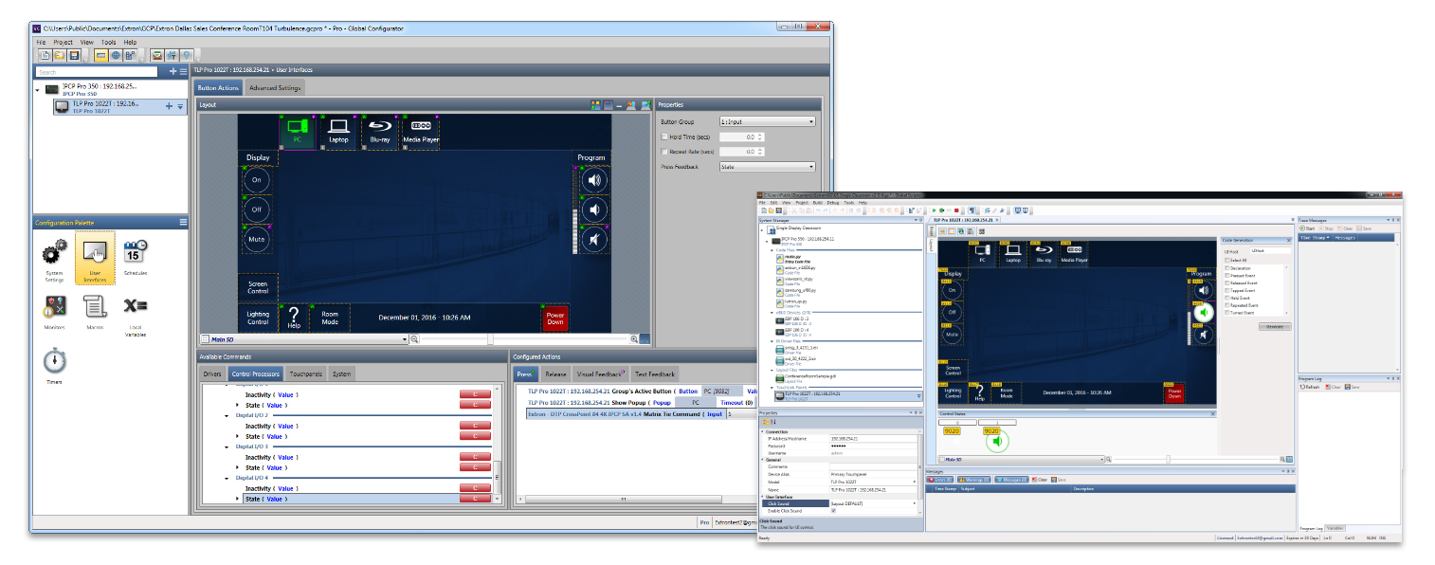Check Released Event checkbox
Image resolution: width=1435 pixels, height=565 pixels.
[x=1227, y=282]
